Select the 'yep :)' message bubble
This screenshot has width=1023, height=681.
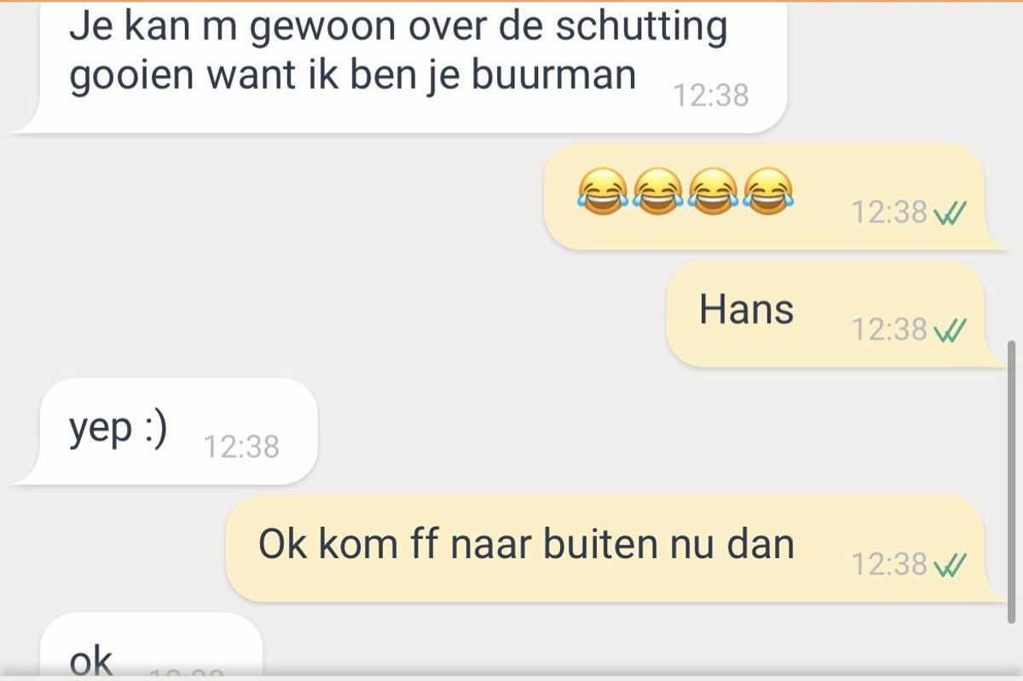pyautogui.click(x=167, y=431)
